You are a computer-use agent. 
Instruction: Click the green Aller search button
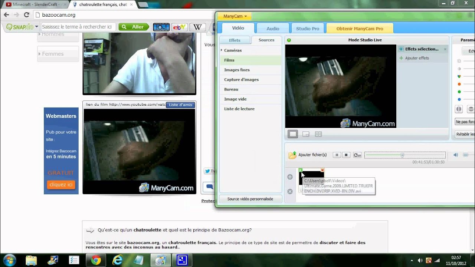click(134, 27)
